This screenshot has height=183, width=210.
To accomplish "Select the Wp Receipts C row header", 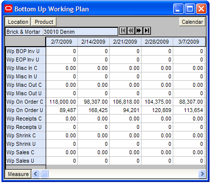I will [x=26, y=119].
